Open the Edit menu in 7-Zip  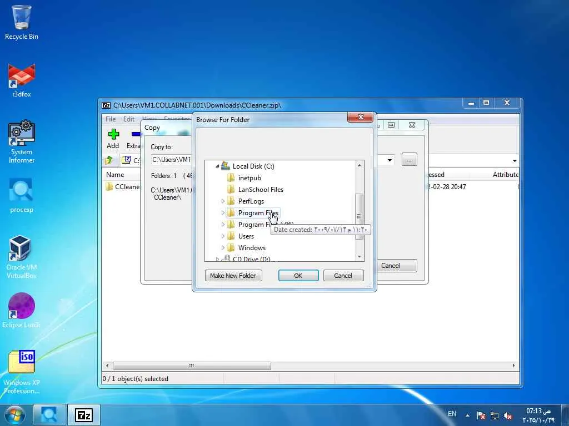pyautogui.click(x=128, y=119)
